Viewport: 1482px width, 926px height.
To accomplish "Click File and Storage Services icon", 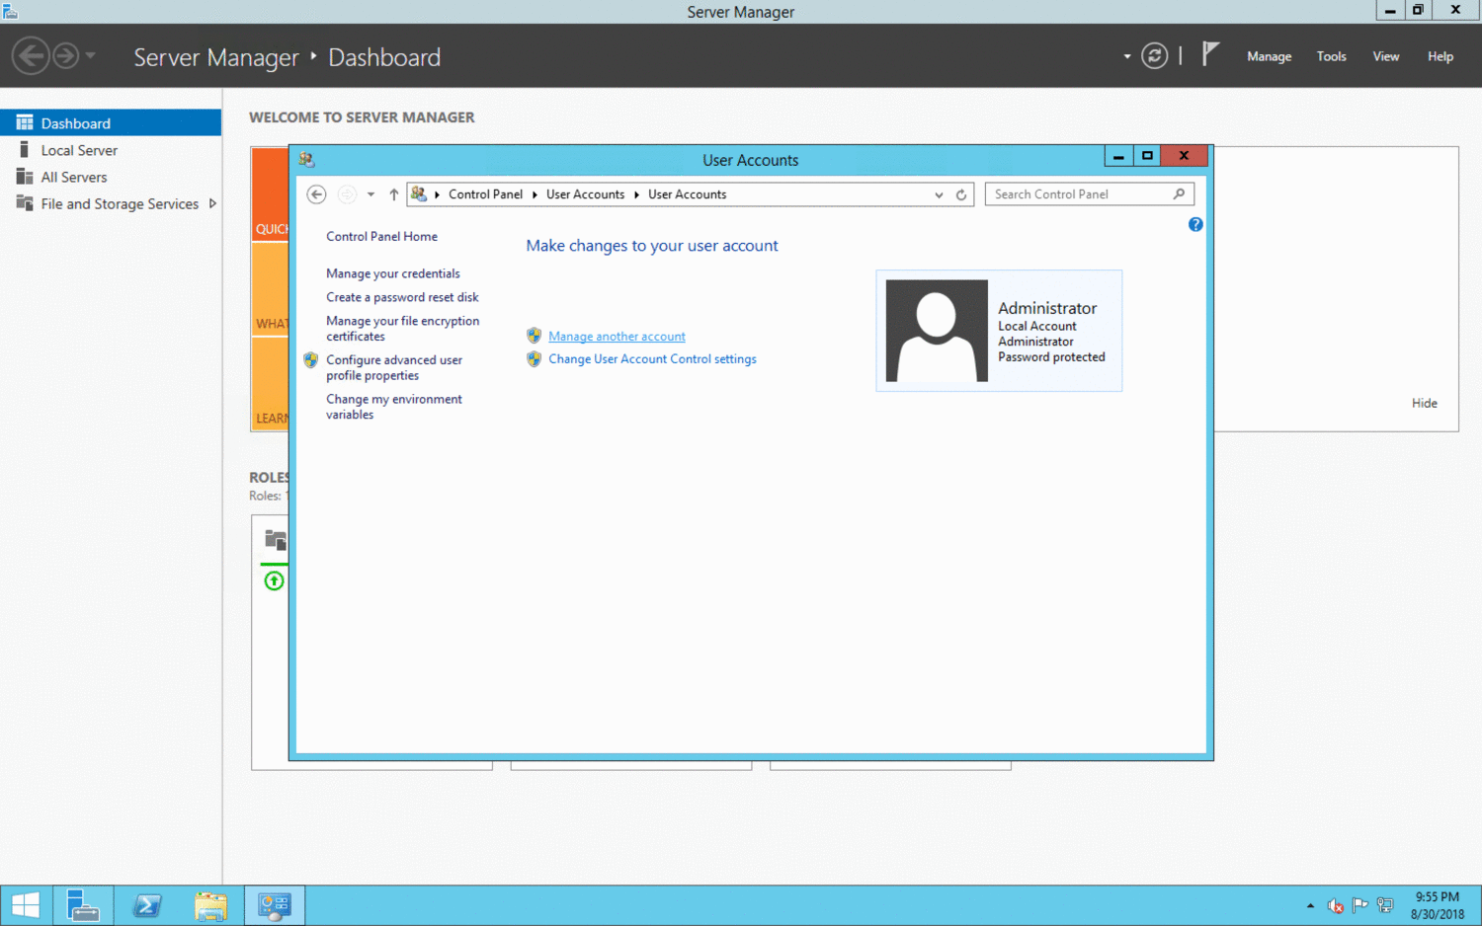I will click(x=25, y=202).
